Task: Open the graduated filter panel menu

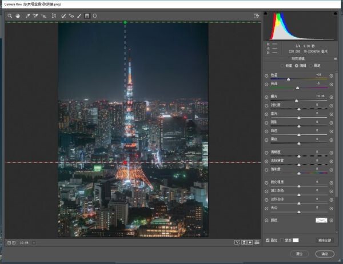Action: pyautogui.click(x=336, y=59)
